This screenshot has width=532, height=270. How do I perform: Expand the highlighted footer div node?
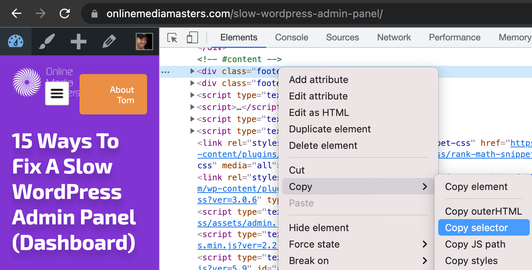click(192, 71)
